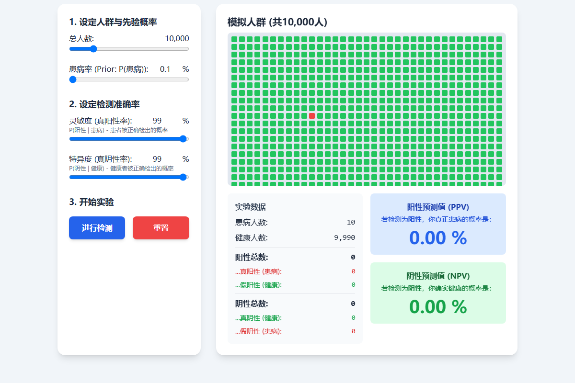Click the 患病率 slider handle

(73, 79)
